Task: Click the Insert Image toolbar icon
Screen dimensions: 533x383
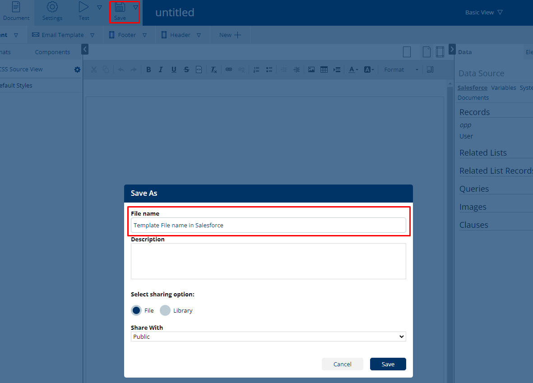Action: tap(311, 69)
